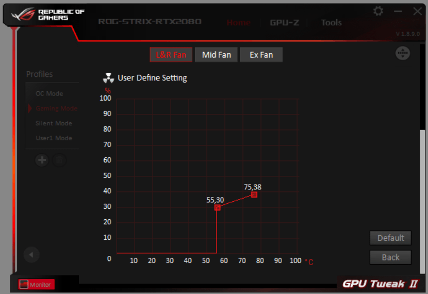Viewport: 428px width, 294px height.
Task: Go to the Home tab
Action: 238,22
